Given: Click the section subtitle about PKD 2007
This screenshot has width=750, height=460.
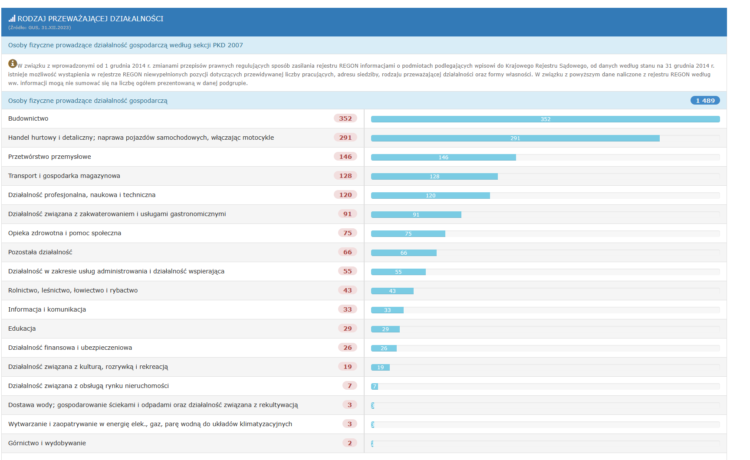Looking at the screenshot, I should click(125, 45).
